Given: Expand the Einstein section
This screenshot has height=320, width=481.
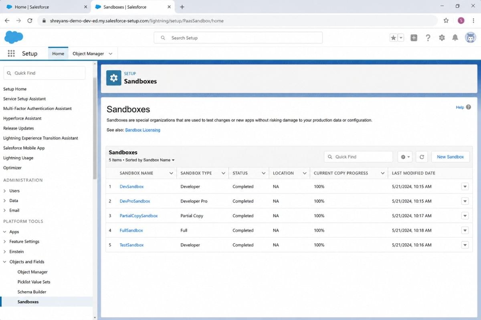Looking at the screenshot, I should (x=5, y=252).
